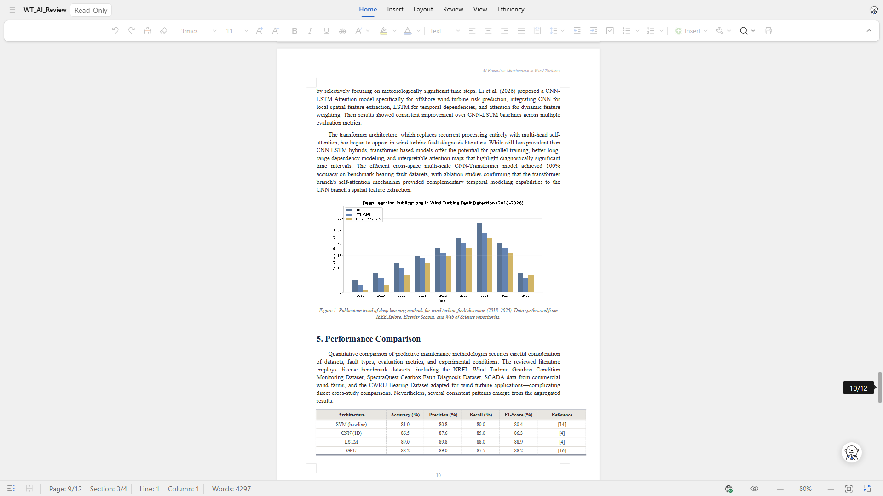Redo the last action
The width and height of the screenshot is (883, 496).
point(132,31)
